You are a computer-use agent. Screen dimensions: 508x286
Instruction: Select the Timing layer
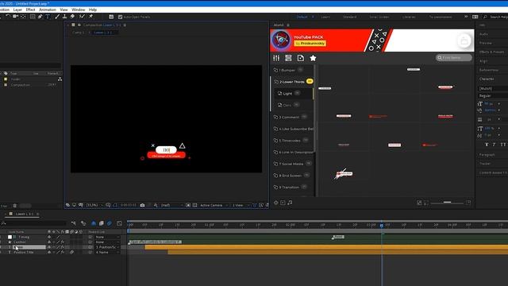point(24,237)
